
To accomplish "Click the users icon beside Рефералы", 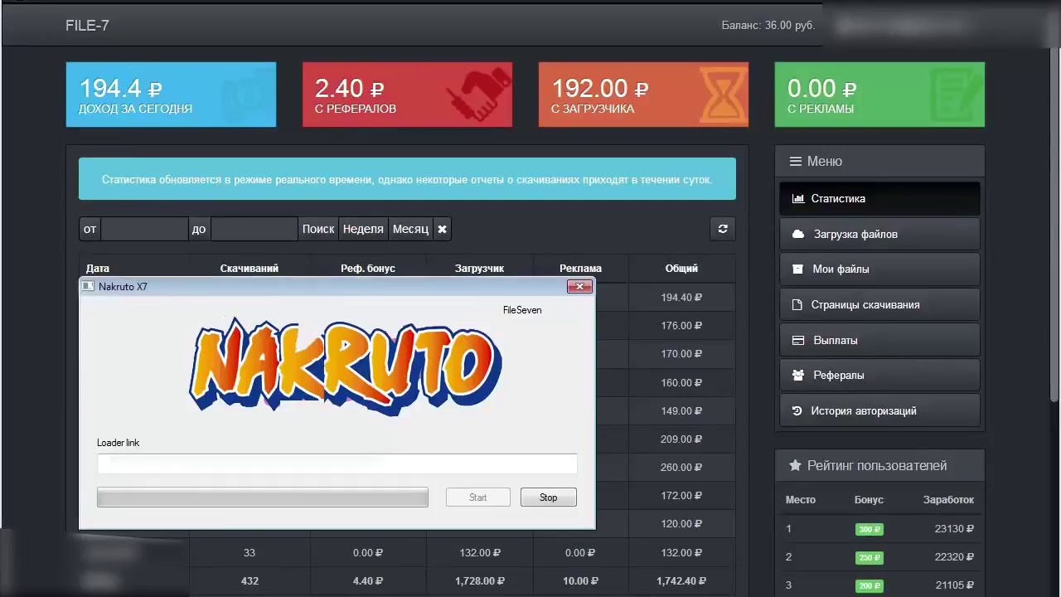I will [798, 375].
